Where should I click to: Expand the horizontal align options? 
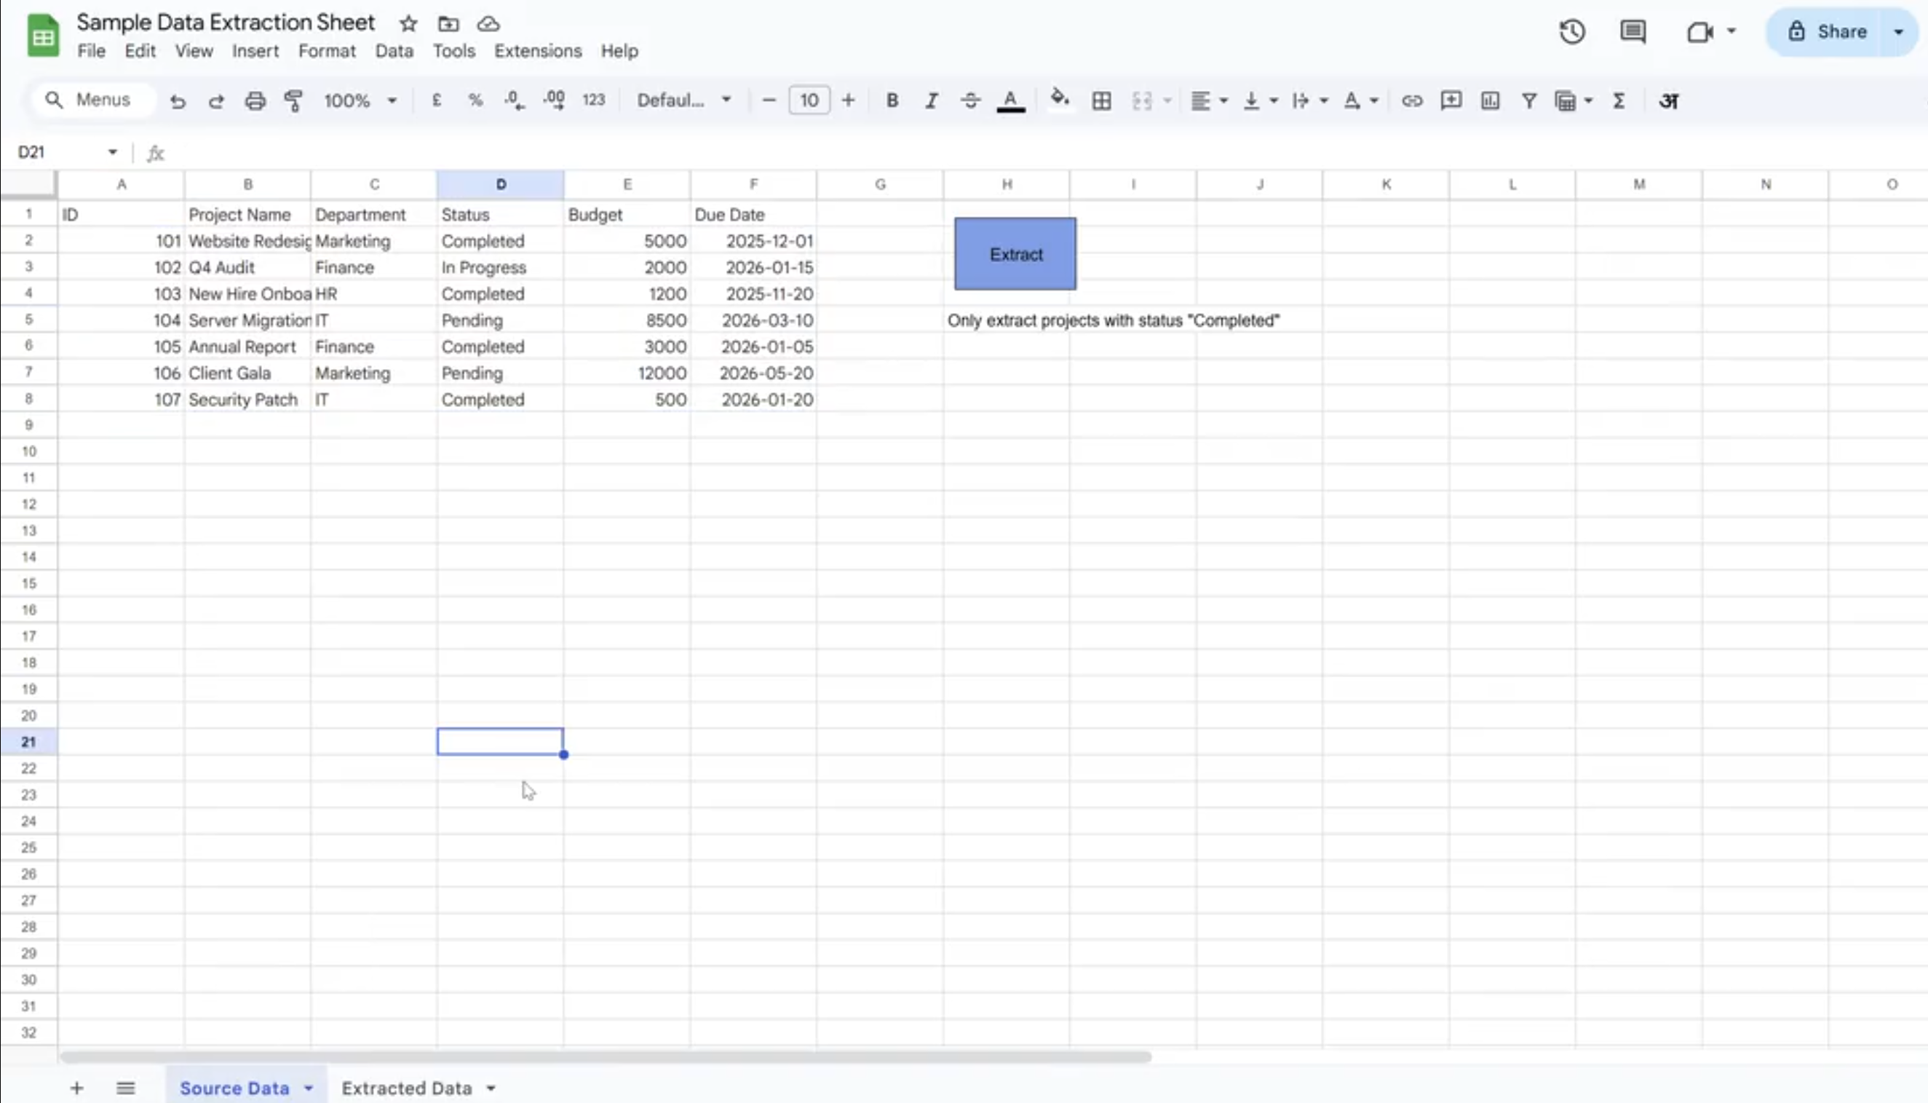click(1208, 100)
